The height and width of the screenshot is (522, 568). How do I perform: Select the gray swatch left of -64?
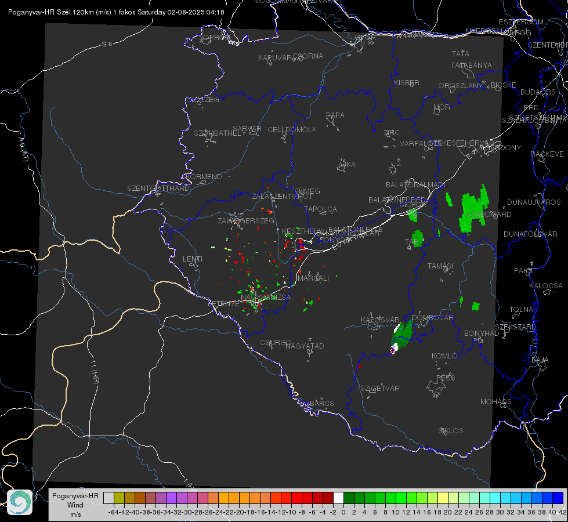108,498
